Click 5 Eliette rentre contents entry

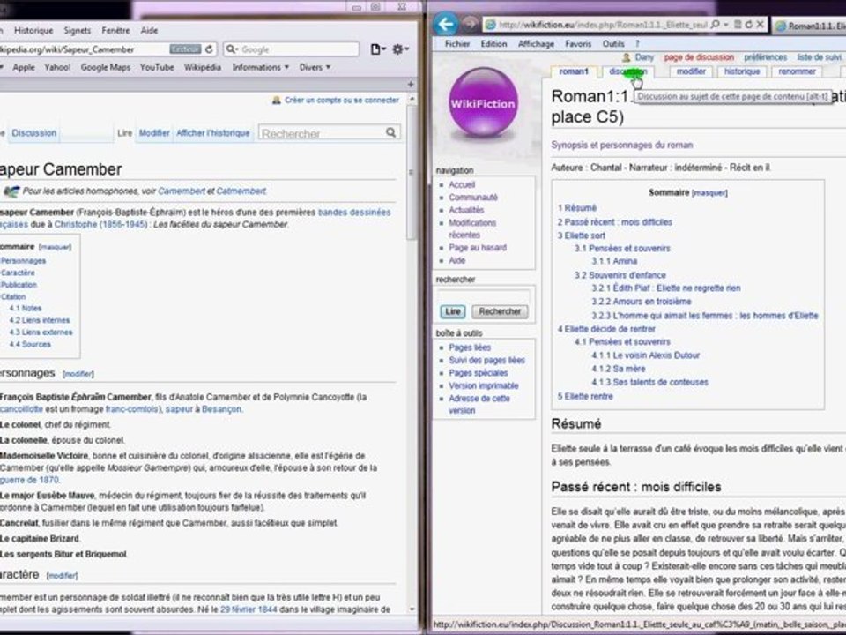[x=585, y=396]
